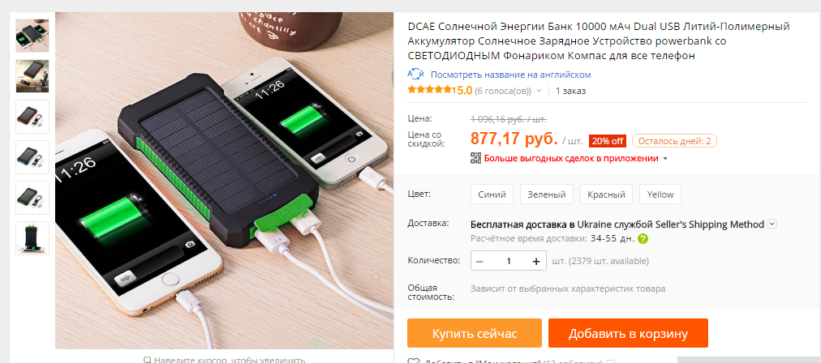Select the Зеленый color option
Image resolution: width=821 pixels, height=363 pixels.
tap(547, 194)
